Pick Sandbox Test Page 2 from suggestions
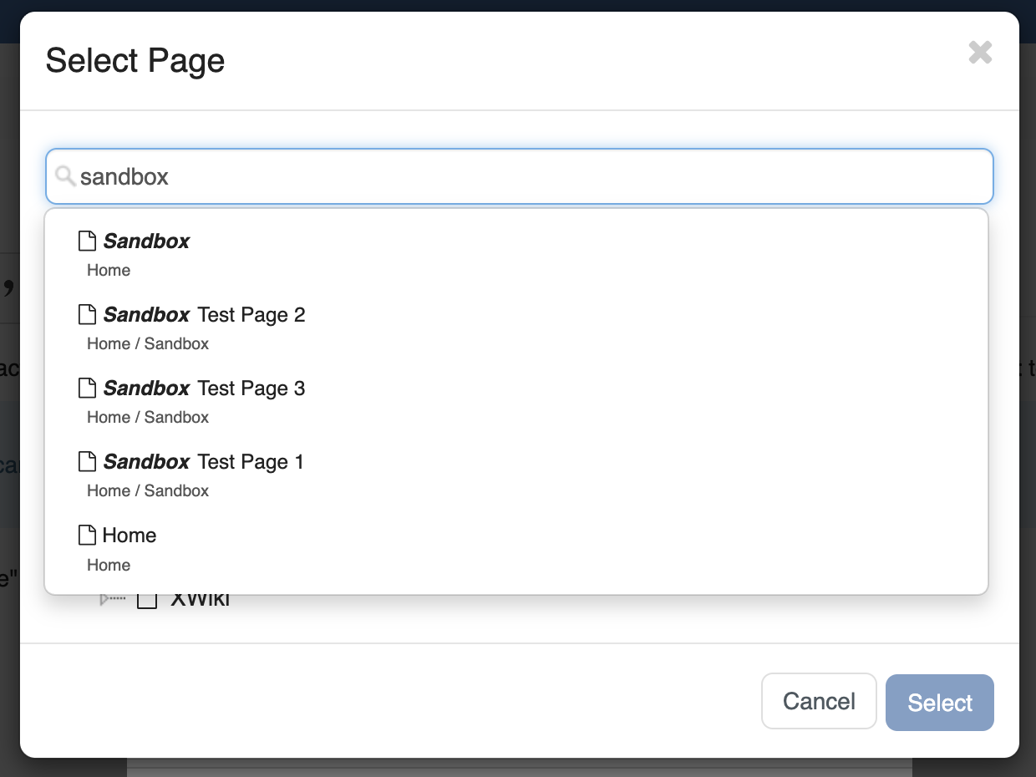Image resolution: width=1036 pixels, height=777 pixels. click(x=205, y=315)
